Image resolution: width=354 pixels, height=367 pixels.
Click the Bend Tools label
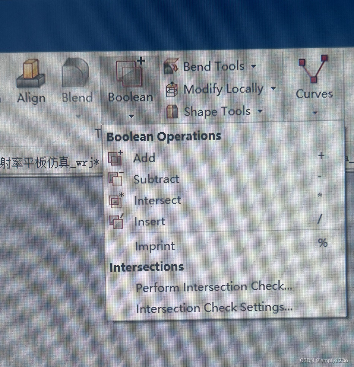click(214, 67)
